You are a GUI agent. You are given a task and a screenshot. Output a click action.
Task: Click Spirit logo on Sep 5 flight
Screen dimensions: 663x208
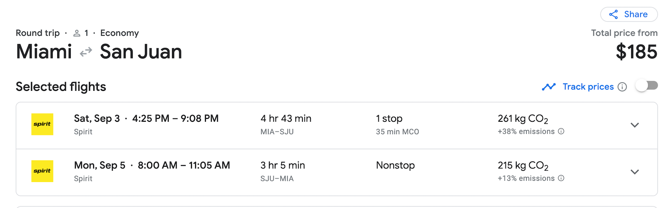click(42, 171)
